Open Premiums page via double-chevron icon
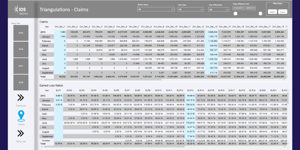The height and width of the screenshot is (150, 300). point(21,97)
